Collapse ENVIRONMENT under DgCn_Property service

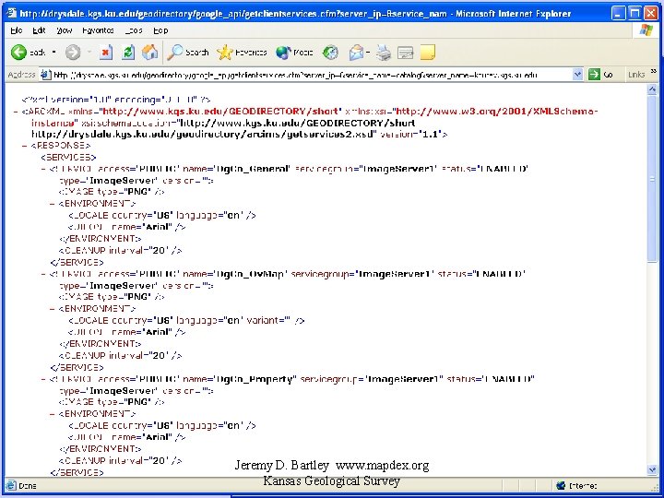click(53, 414)
